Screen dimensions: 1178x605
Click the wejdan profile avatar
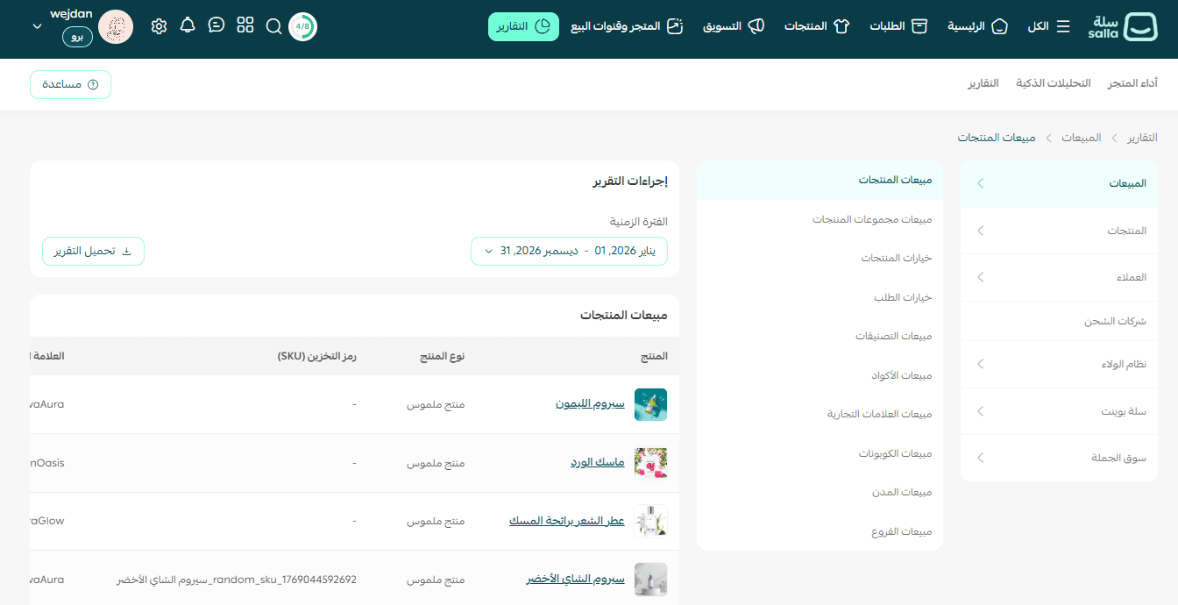tap(116, 27)
